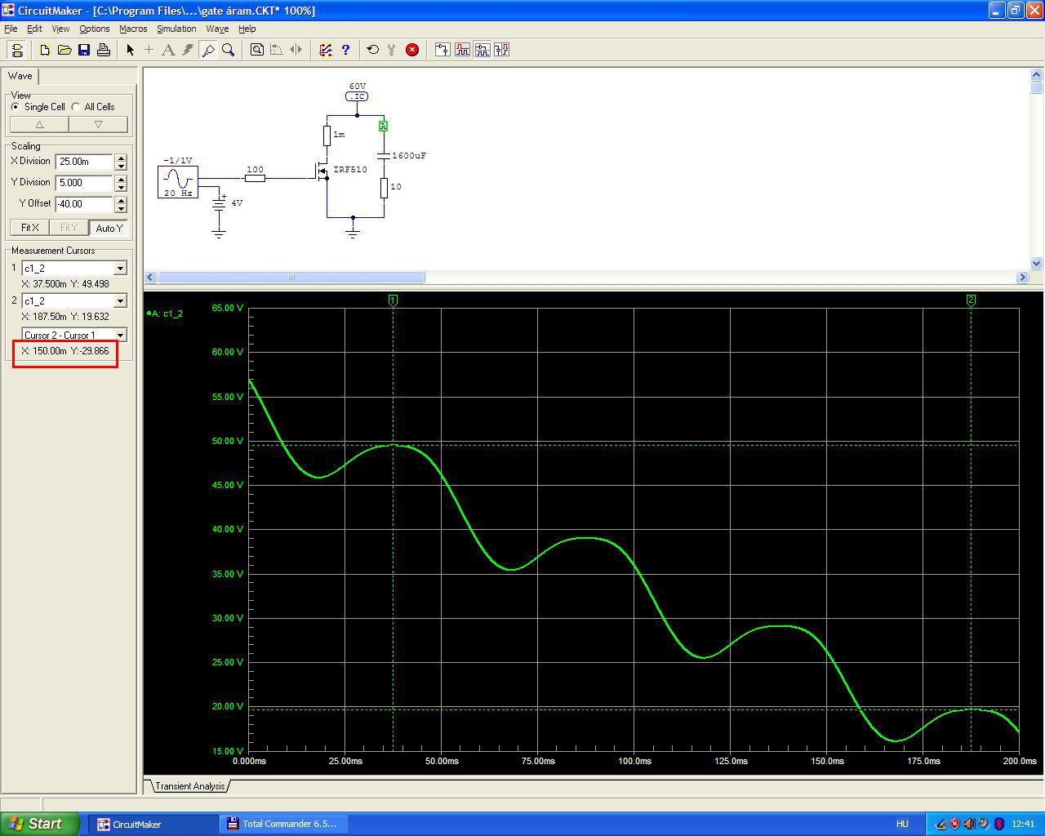Click the Fit X button

30,228
